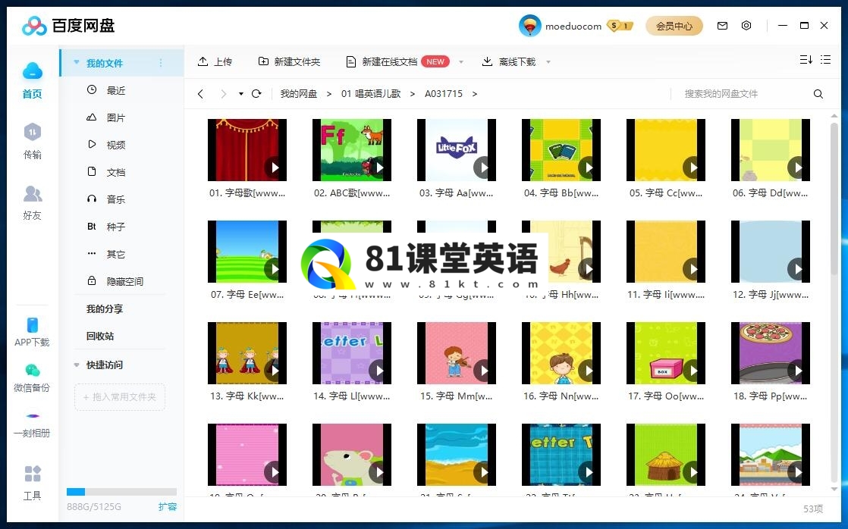Expand breadcrumb arrow after 01 唱英语儿歌

(412, 94)
